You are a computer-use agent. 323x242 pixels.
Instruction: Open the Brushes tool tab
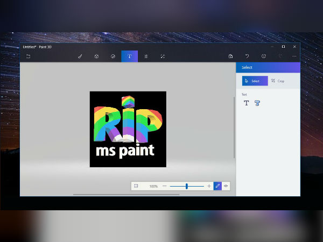[x=80, y=56]
